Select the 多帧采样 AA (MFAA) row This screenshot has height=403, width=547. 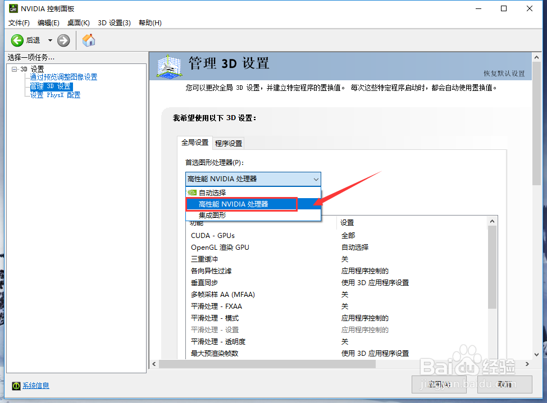point(337,295)
